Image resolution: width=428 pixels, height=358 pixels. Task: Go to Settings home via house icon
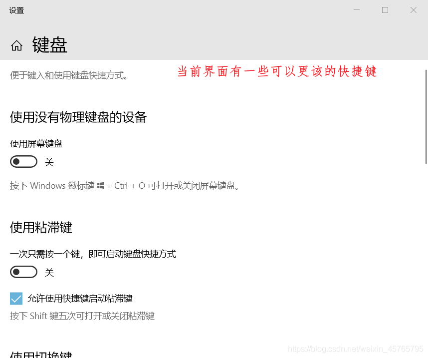(x=16, y=45)
